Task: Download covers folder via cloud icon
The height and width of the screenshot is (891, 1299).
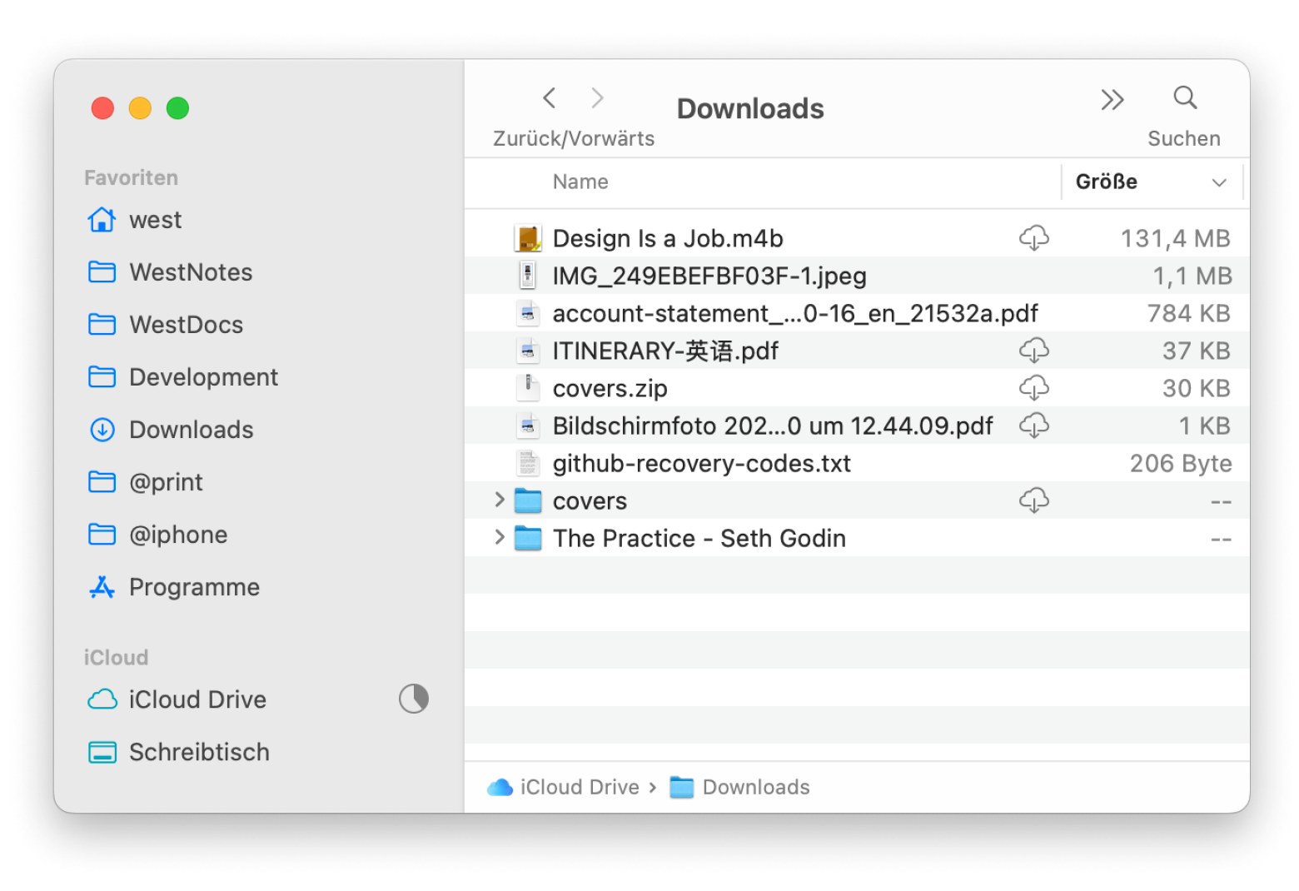Action: 1033,500
